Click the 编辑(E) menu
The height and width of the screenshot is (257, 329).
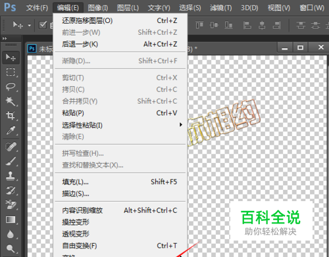tap(68, 8)
